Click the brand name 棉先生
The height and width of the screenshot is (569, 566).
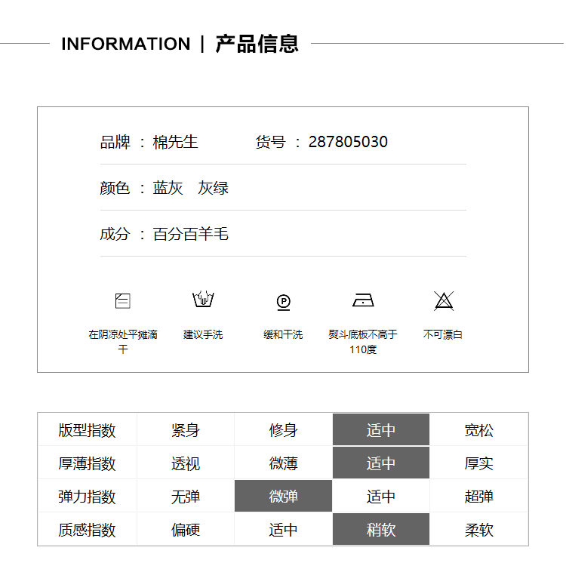[175, 142]
